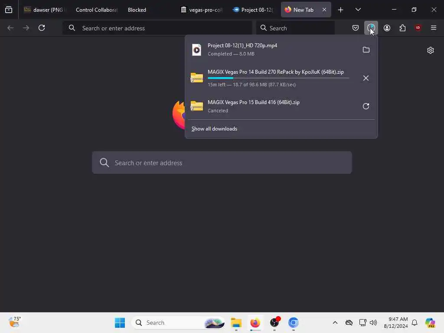Open the weather widget showing 75°
The width and height of the screenshot is (444, 333).
click(x=15, y=322)
